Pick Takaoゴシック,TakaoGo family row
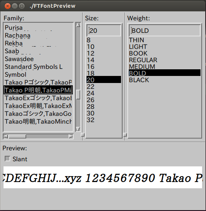206x211 pixels. coord(38,114)
